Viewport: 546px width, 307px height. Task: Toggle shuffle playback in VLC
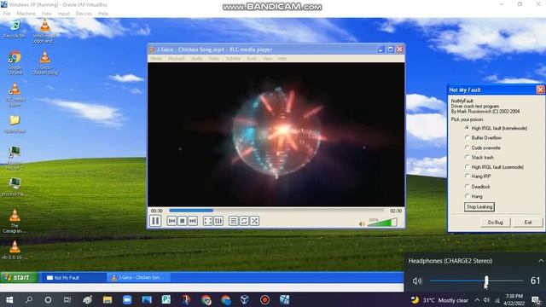[254, 221]
